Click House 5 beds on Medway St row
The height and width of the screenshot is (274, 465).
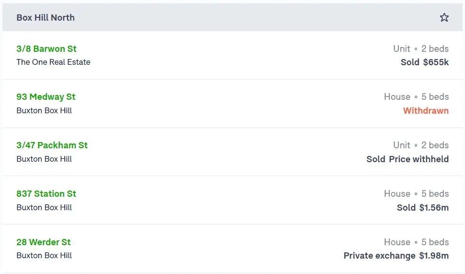[x=417, y=97]
